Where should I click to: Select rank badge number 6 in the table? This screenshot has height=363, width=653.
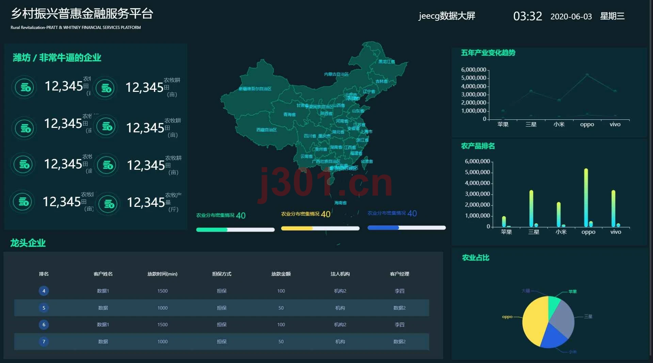pyautogui.click(x=44, y=325)
